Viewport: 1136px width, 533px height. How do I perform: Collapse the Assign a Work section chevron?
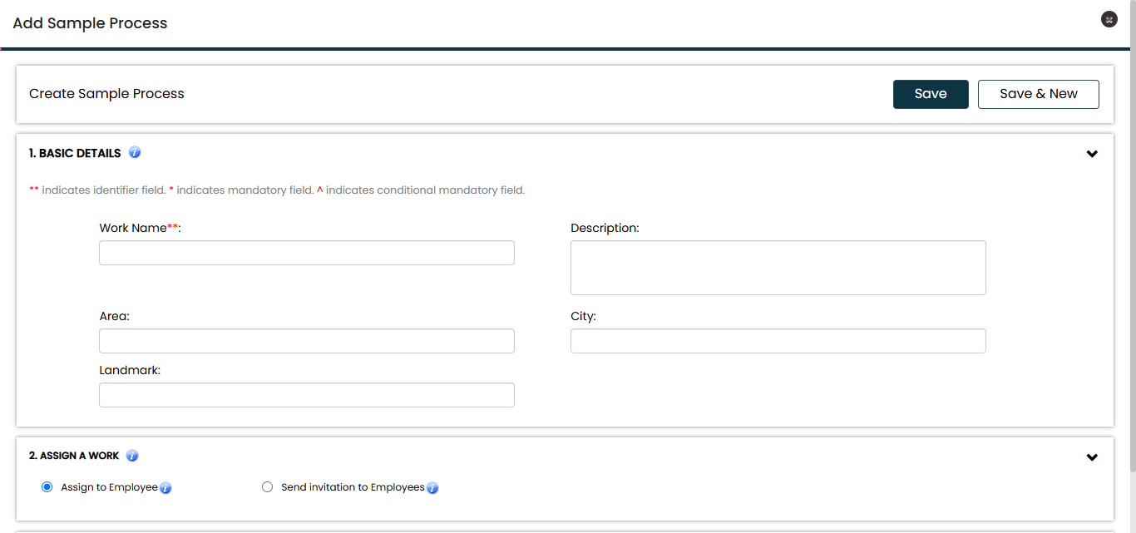[1092, 457]
